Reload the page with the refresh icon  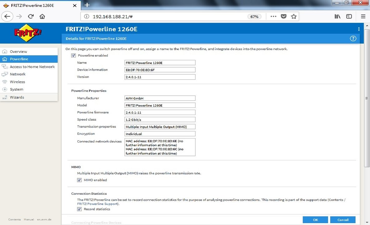point(31,16)
